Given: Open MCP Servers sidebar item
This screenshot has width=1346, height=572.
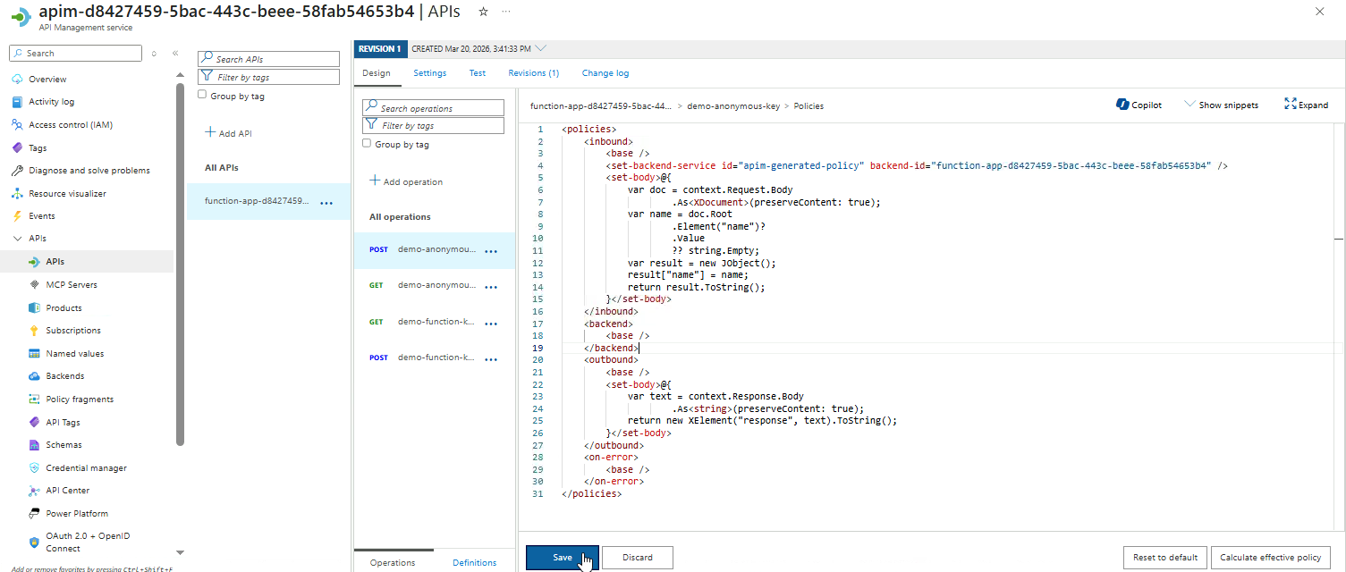Looking at the screenshot, I should tap(72, 284).
